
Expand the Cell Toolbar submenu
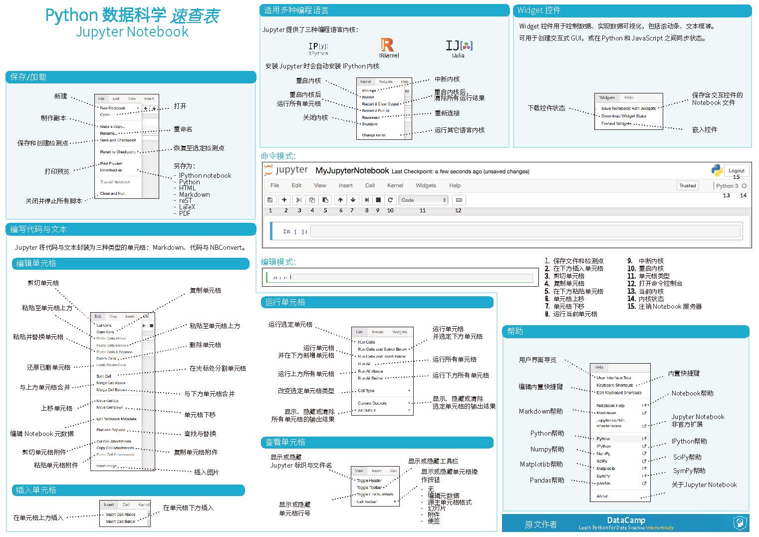click(395, 502)
